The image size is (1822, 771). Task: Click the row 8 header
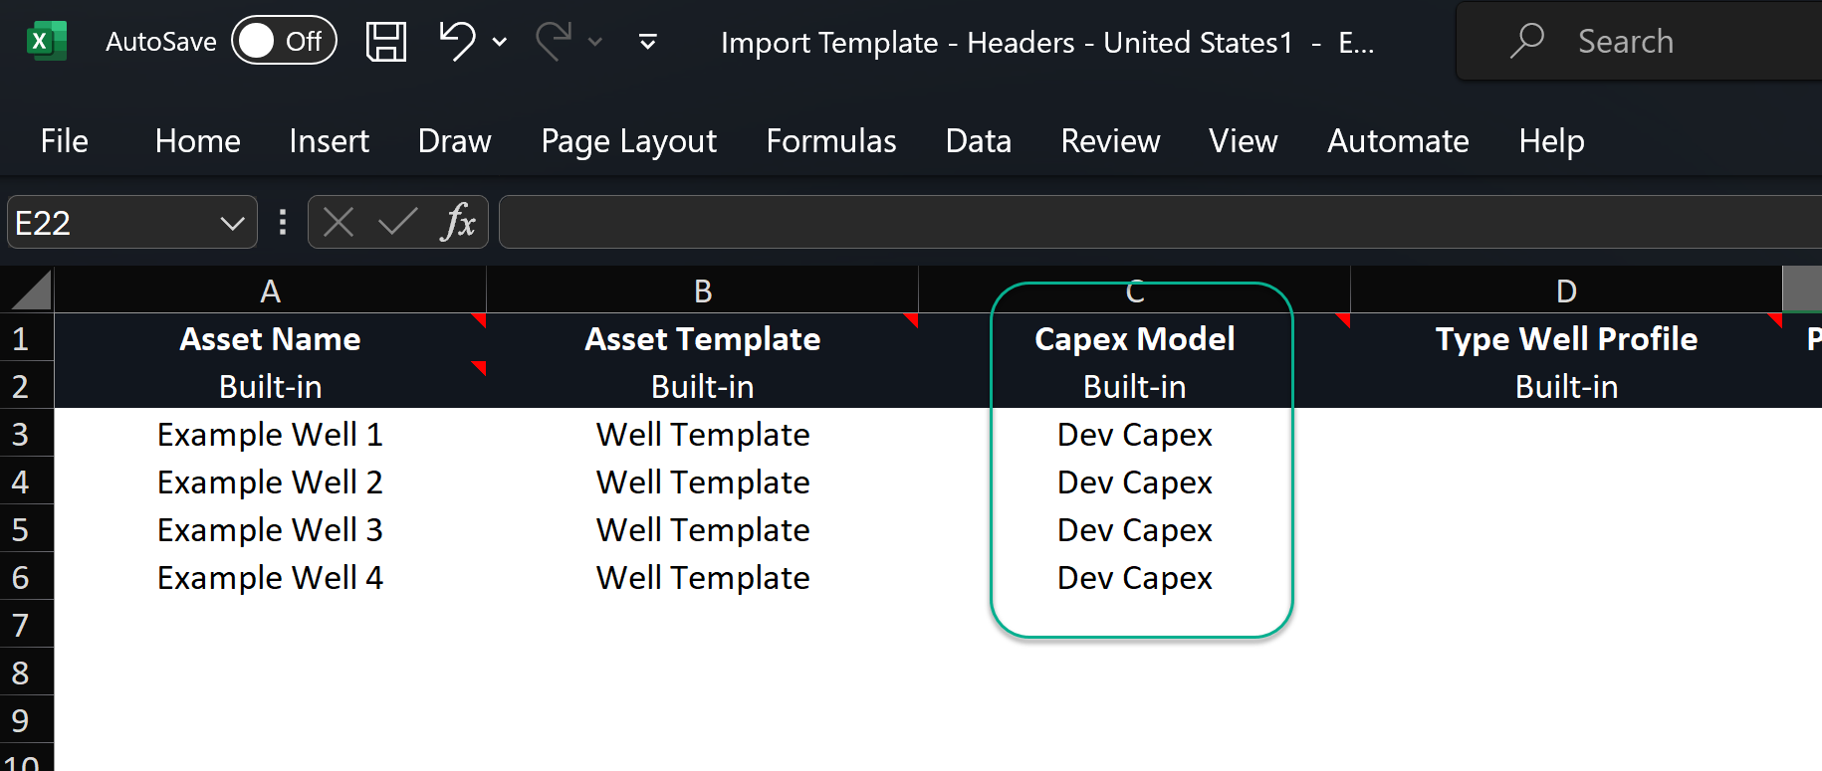(22, 674)
